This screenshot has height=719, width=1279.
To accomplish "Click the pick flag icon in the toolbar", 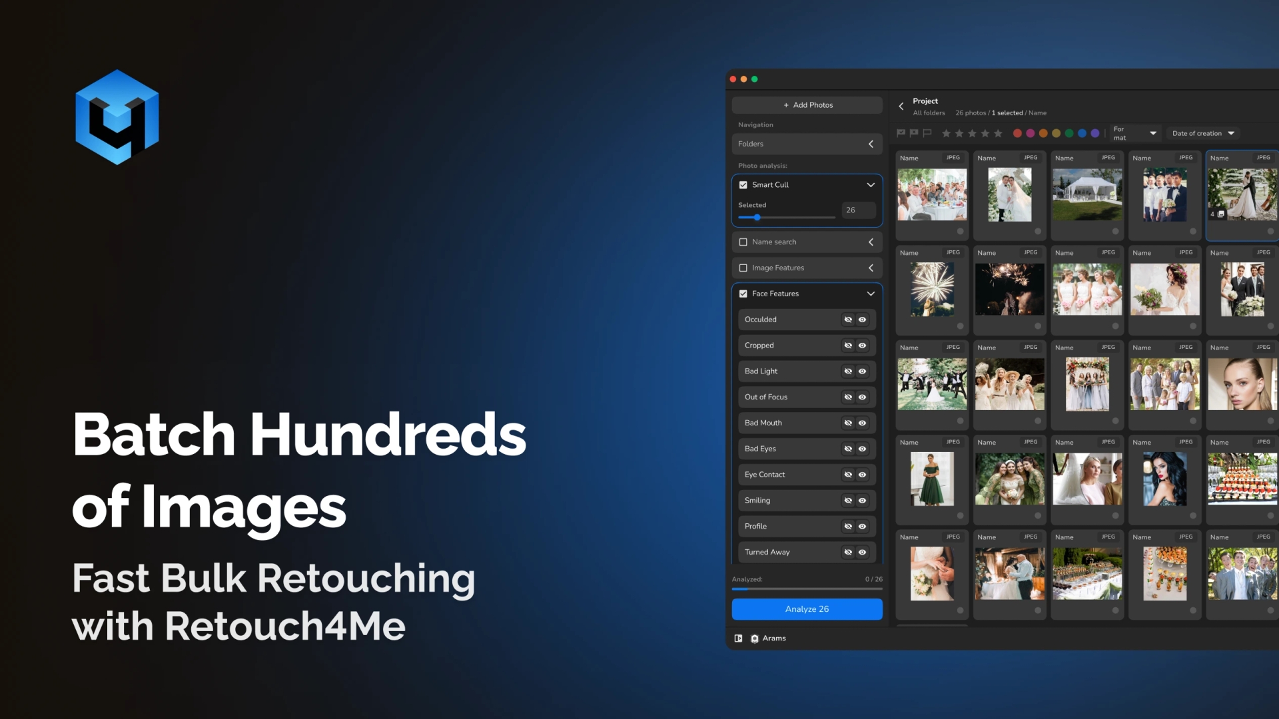I will (x=900, y=133).
